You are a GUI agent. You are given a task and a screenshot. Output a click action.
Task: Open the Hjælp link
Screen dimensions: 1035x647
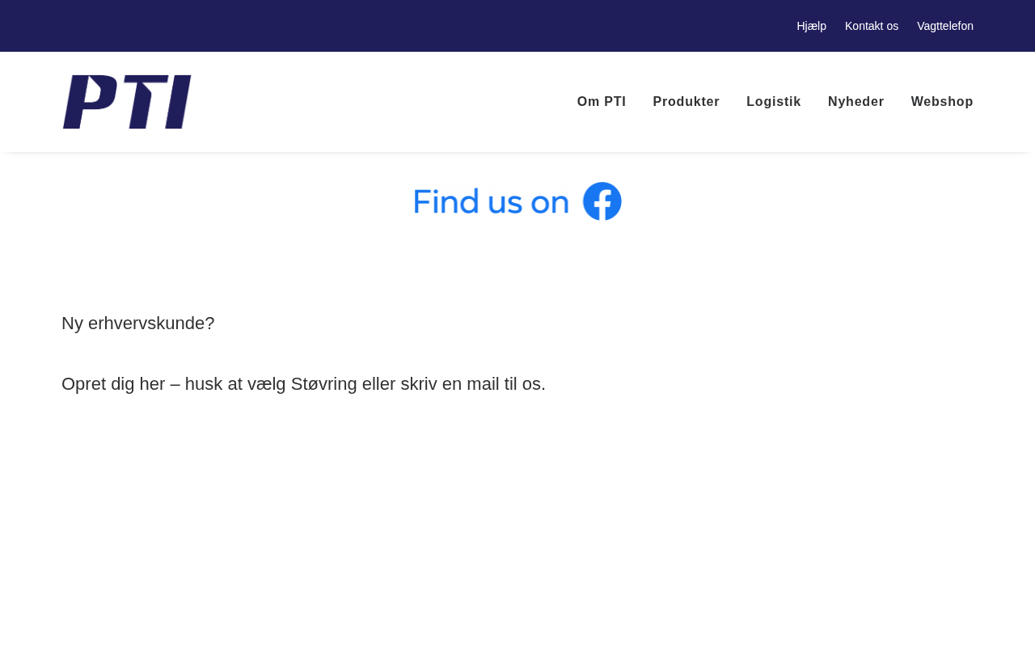(x=811, y=26)
